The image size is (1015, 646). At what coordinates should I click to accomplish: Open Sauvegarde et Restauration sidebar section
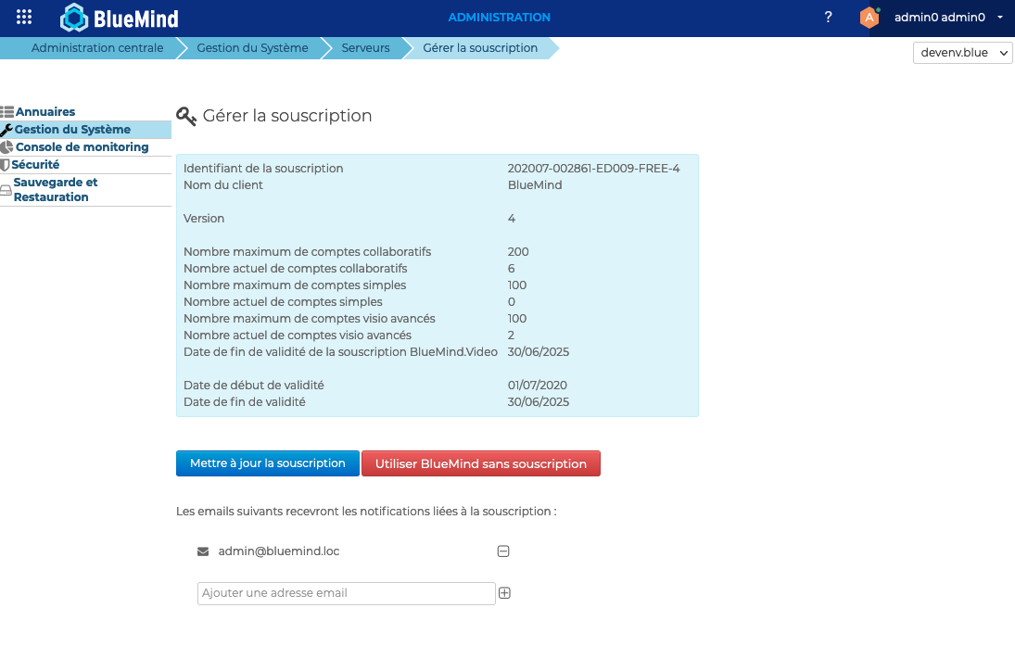(x=56, y=190)
